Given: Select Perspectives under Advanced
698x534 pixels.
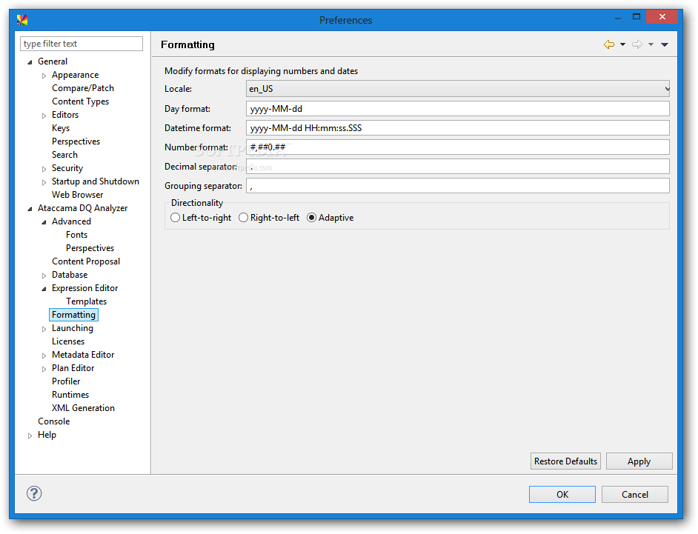Looking at the screenshot, I should 90,248.
